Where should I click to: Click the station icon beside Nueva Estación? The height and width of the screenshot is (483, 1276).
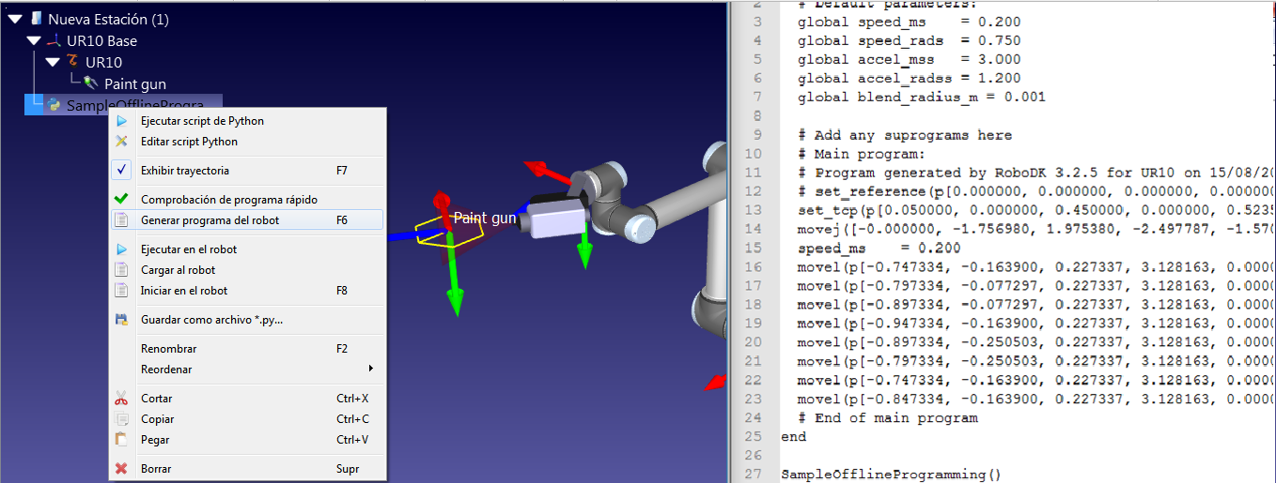[x=36, y=19]
